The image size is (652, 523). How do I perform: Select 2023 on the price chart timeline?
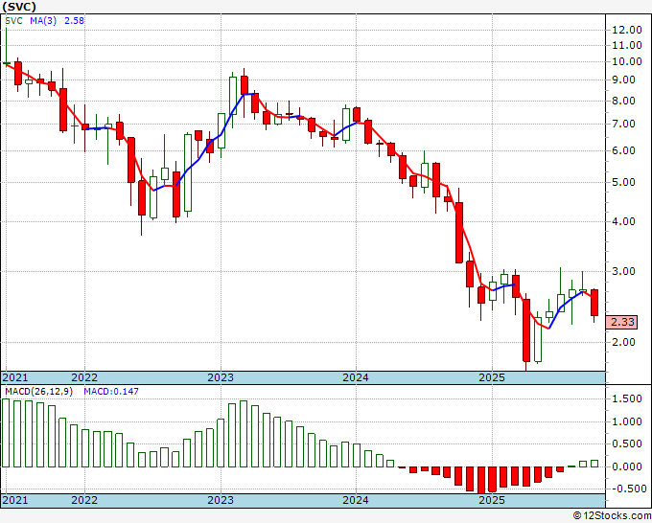(x=221, y=377)
